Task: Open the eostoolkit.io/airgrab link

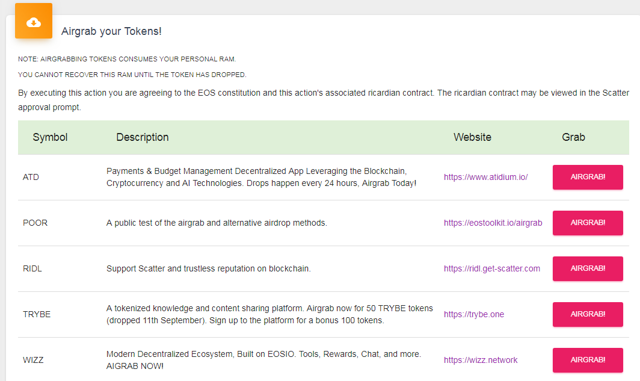Action: (x=493, y=223)
